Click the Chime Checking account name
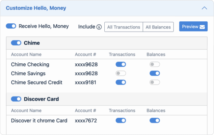214x135 pixels. tap(30, 64)
